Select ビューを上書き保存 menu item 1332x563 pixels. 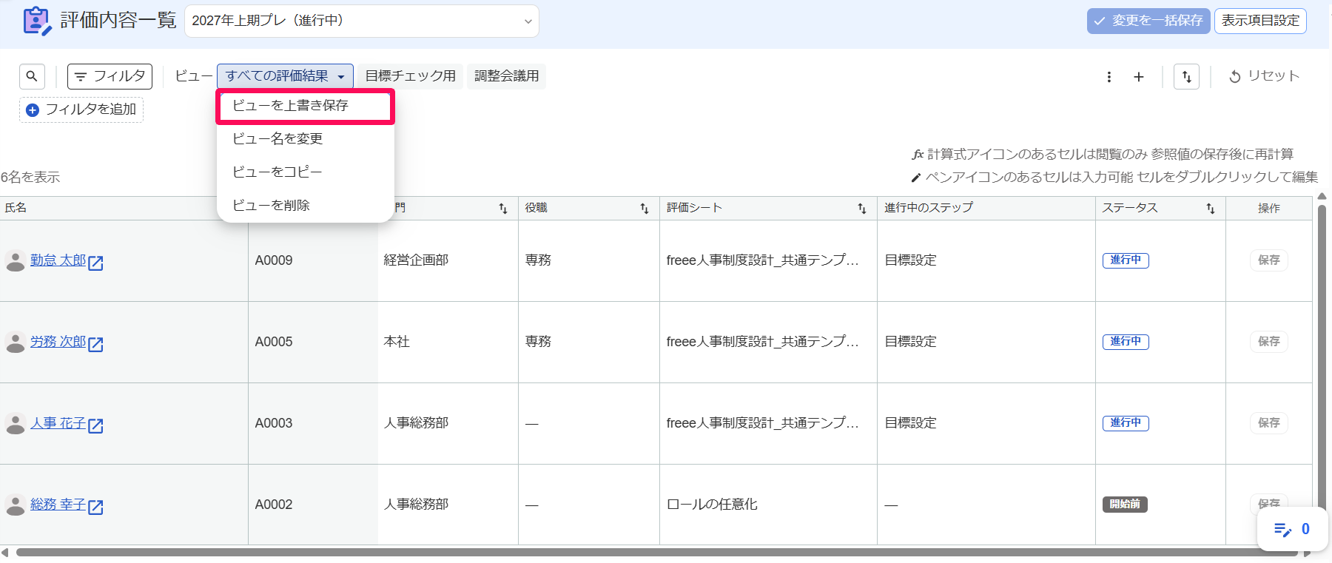click(x=305, y=106)
